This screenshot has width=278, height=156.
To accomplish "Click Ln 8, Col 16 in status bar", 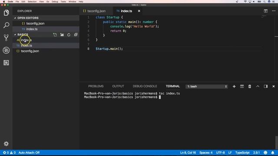I will [x=188, y=153].
